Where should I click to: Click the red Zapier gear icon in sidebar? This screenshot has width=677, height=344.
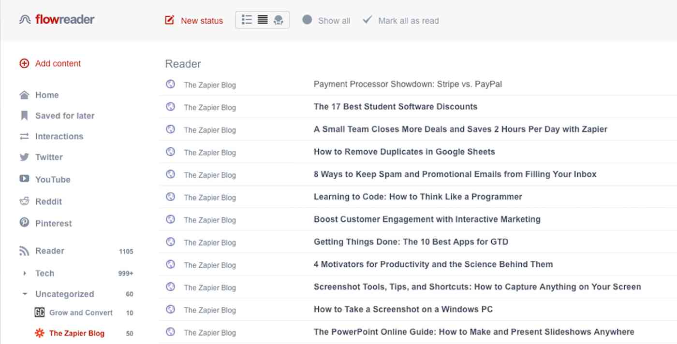(x=40, y=333)
